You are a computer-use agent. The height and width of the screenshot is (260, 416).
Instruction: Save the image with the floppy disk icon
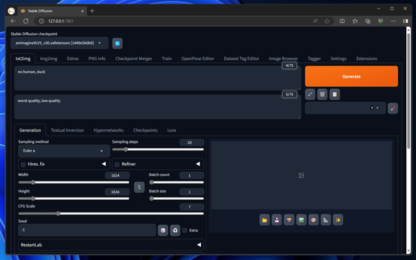coord(277,220)
